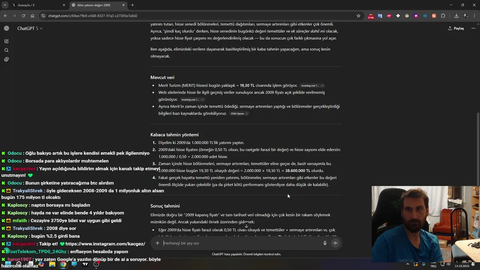Click the tray microphone icon

(x=424, y=264)
